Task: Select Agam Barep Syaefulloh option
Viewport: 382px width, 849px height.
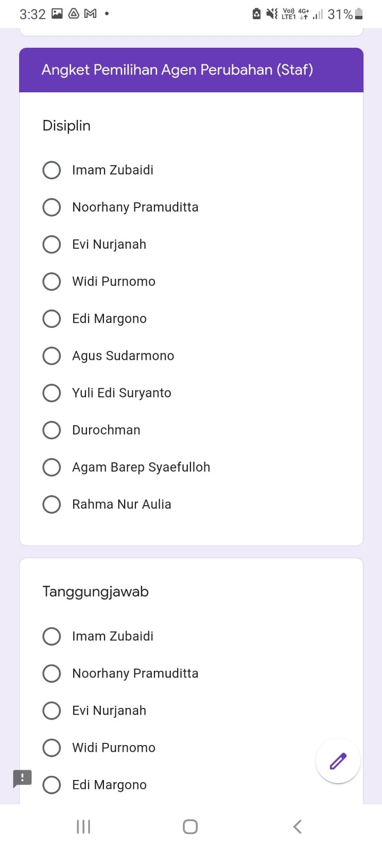Action: [51, 467]
